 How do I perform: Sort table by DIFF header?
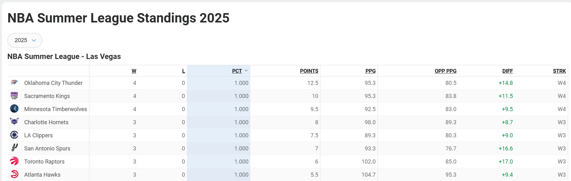(508, 71)
